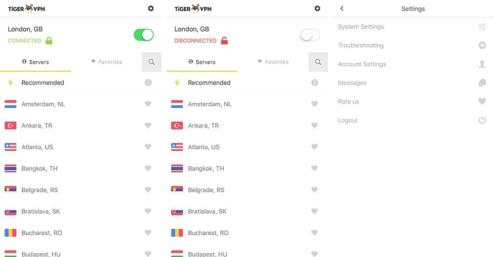
Task: Favorite Bangkok, TH on the disconnected screen
Action: pos(314,168)
